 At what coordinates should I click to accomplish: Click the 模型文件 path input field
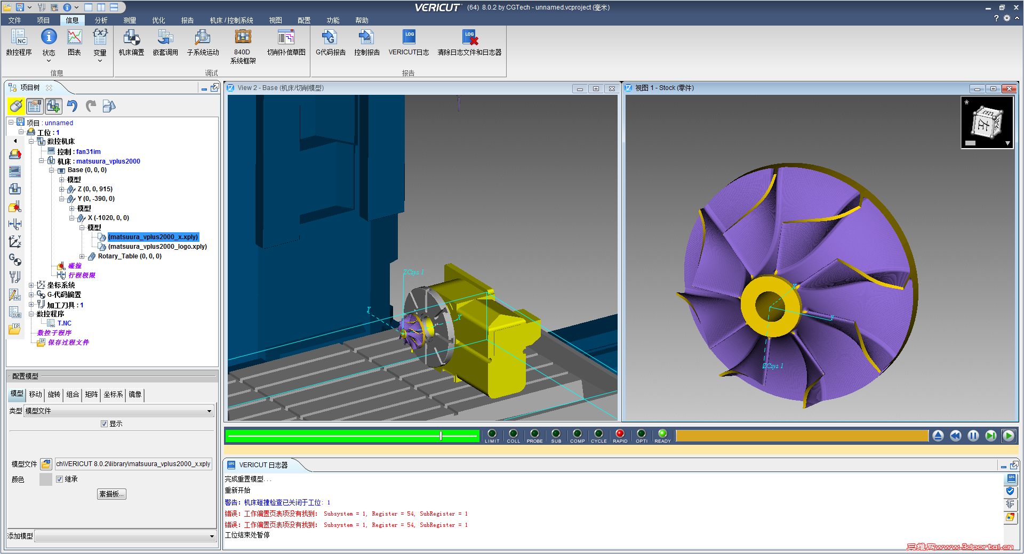133,464
